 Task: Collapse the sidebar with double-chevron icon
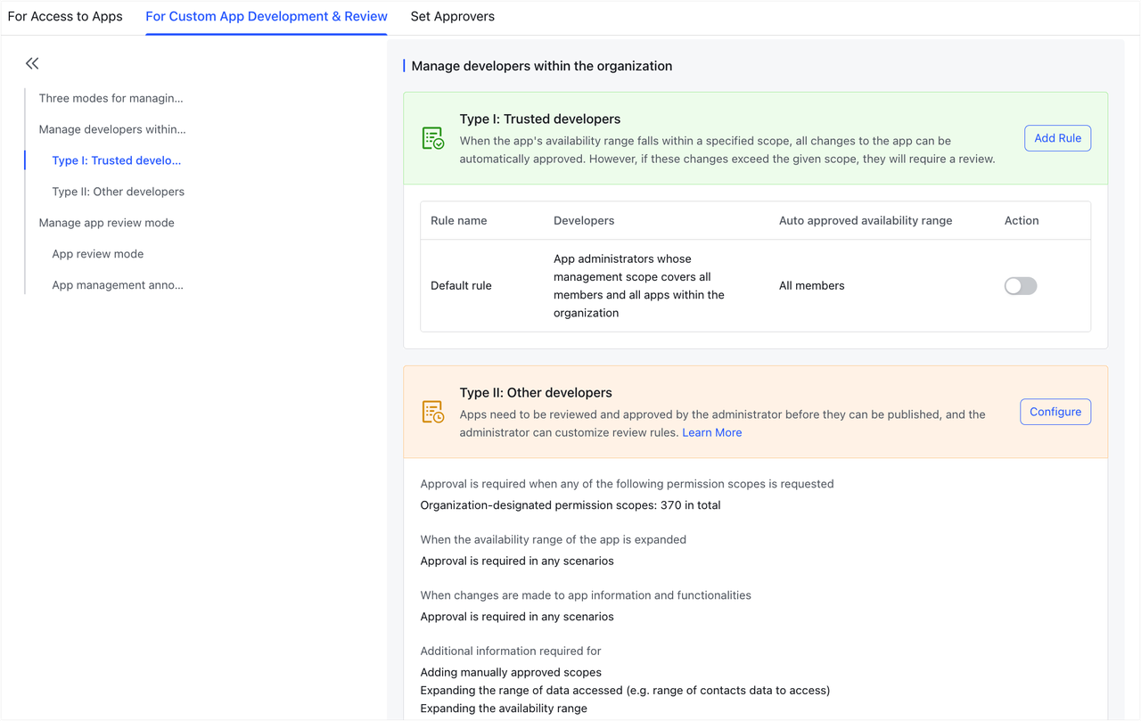tap(32, 63)
